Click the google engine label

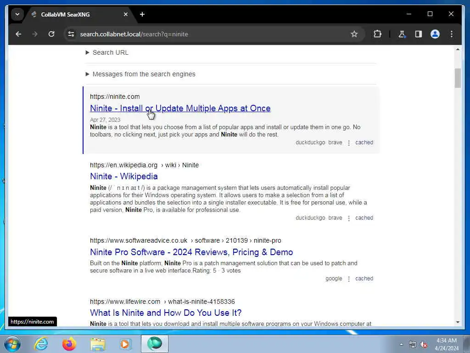pos(334,279)
